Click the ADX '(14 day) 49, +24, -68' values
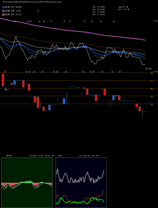158x208 pixels. [x=89, y=156]
